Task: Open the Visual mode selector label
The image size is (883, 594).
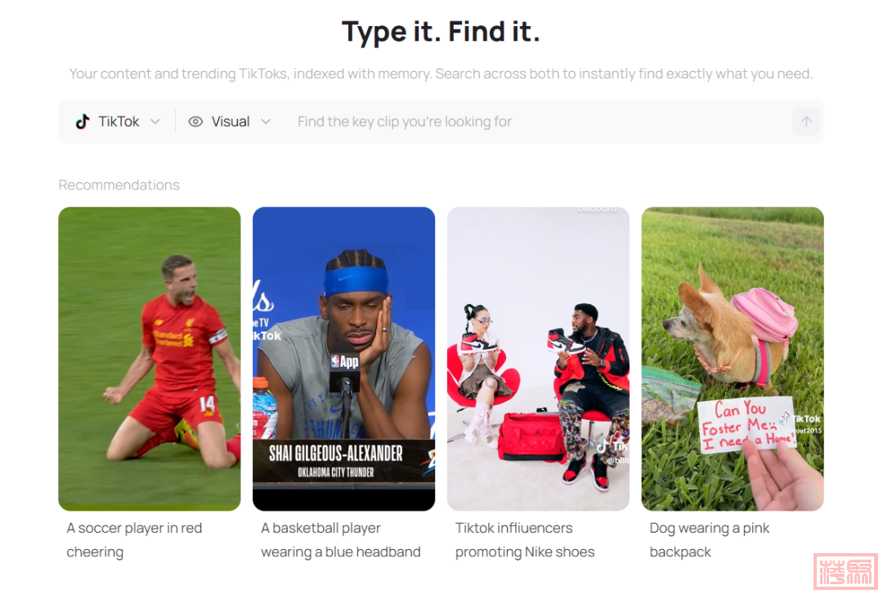Action: pyautogui.click(x=231, y=122)
